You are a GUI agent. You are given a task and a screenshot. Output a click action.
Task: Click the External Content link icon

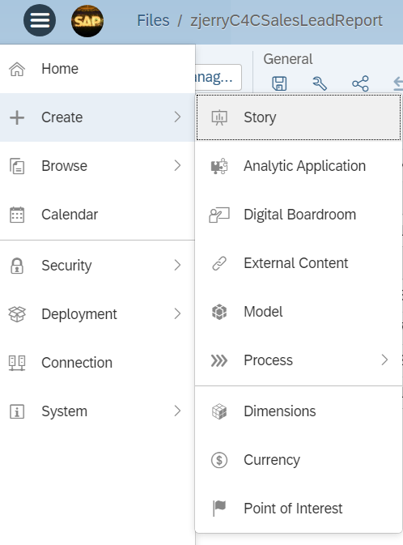(219, 263)
